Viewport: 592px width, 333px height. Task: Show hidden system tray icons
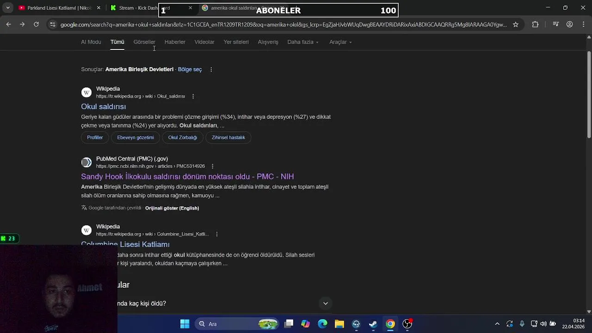click(497, 324)
